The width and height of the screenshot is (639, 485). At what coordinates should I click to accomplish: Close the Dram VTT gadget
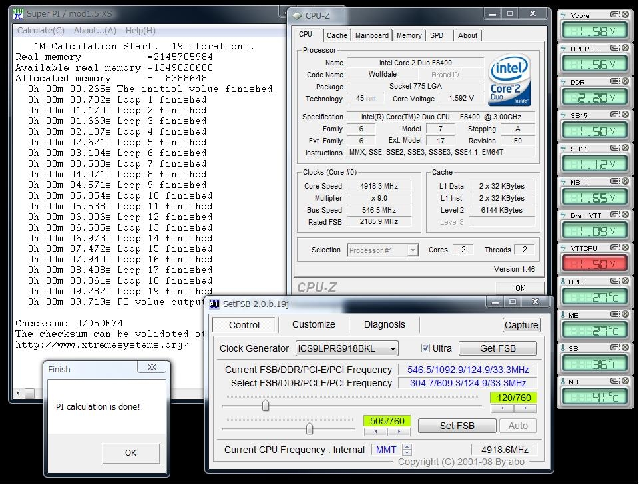(625, 215)
